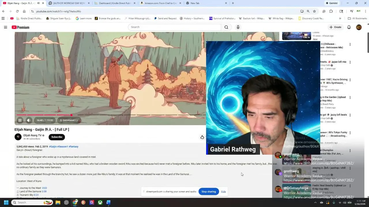Open the Gemini button in Chrome

[x=332, y=3]
